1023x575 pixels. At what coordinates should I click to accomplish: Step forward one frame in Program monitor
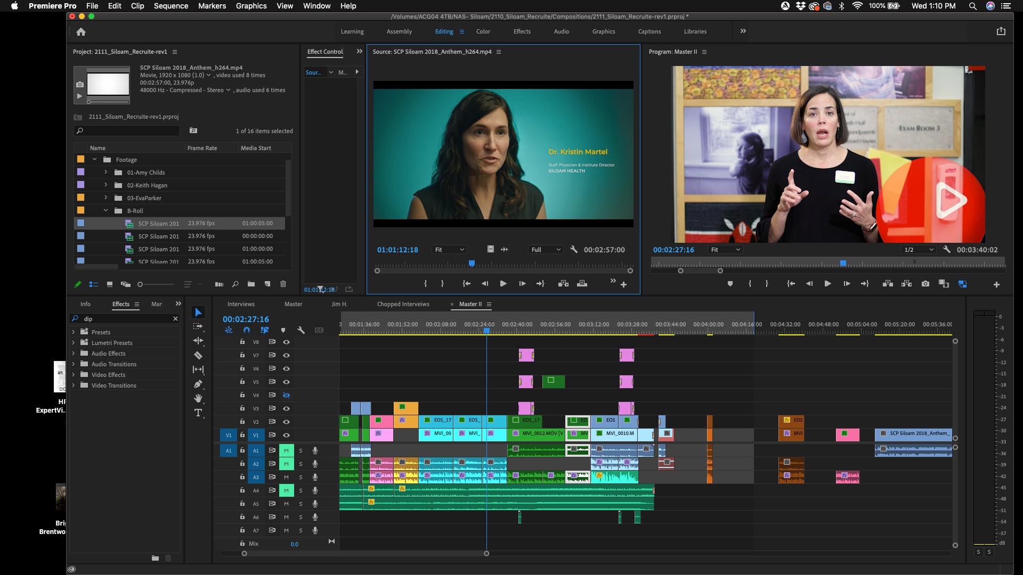click(847, 284)
